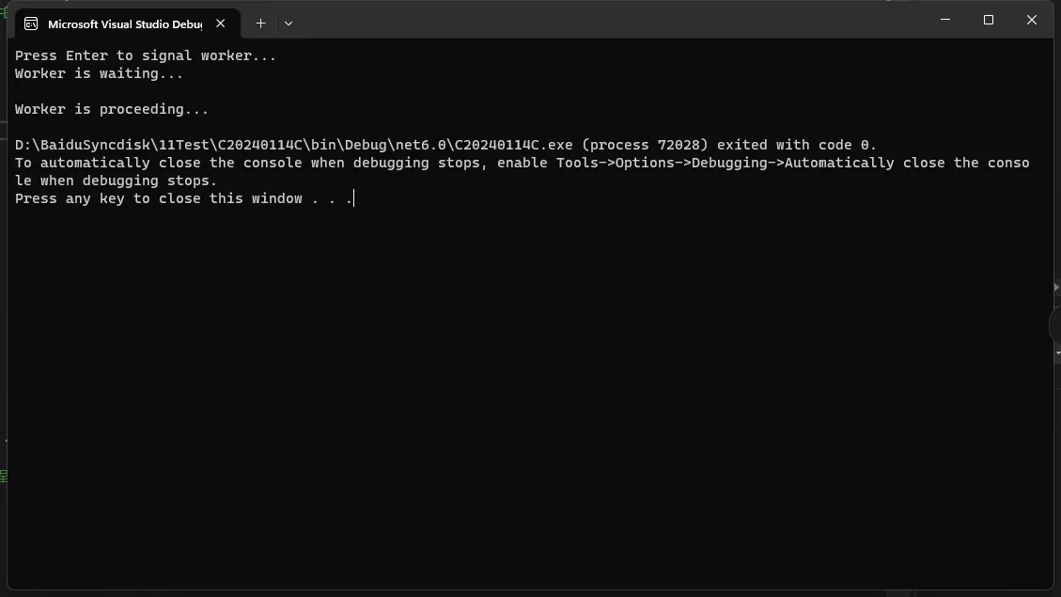Click the small down arrow at right edge
Viewport: 1061px width, 597px height.
tap(1057, 353)
